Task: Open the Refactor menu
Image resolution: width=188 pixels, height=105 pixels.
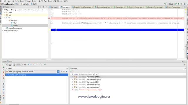Action: 35,1
